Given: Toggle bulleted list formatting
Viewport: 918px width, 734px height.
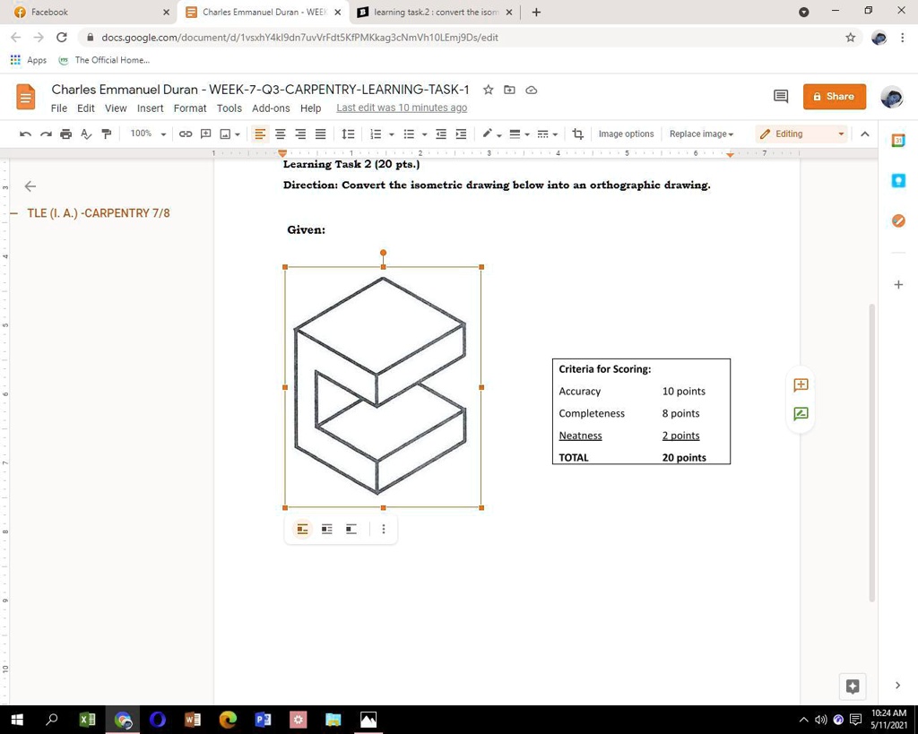Looking at the screenshot, I should click(x=410, y=134).
